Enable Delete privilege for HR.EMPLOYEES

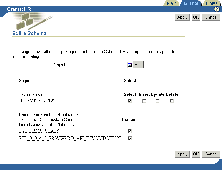(172, 101)
